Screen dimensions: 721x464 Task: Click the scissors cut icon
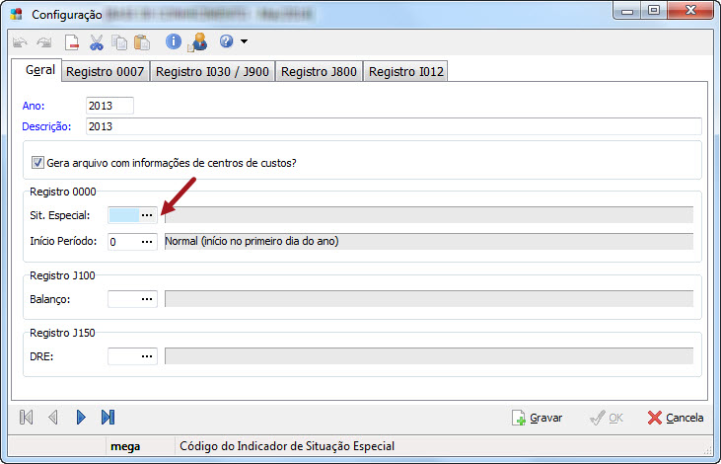tap(97, 41)
